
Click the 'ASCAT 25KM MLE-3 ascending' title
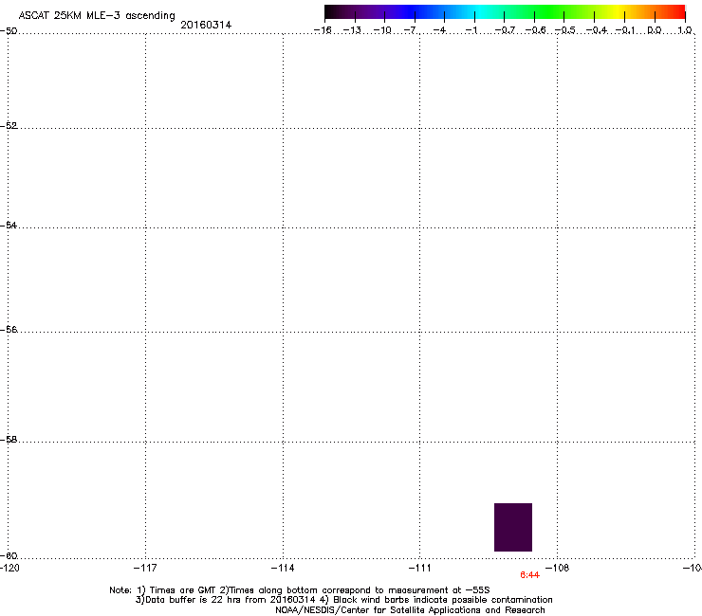(x=97, y=16)
